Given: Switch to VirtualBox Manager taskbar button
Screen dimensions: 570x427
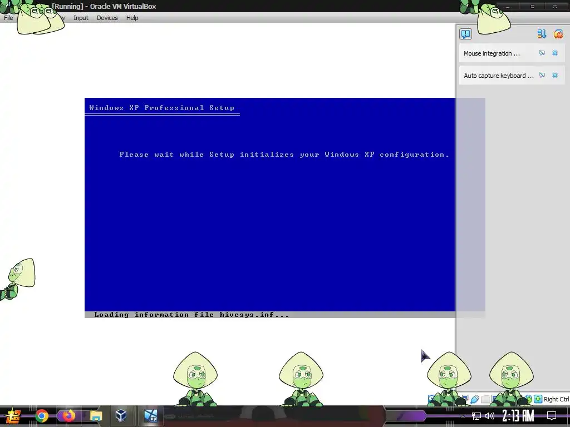Looking at the screenshot, I should point(121,415).
